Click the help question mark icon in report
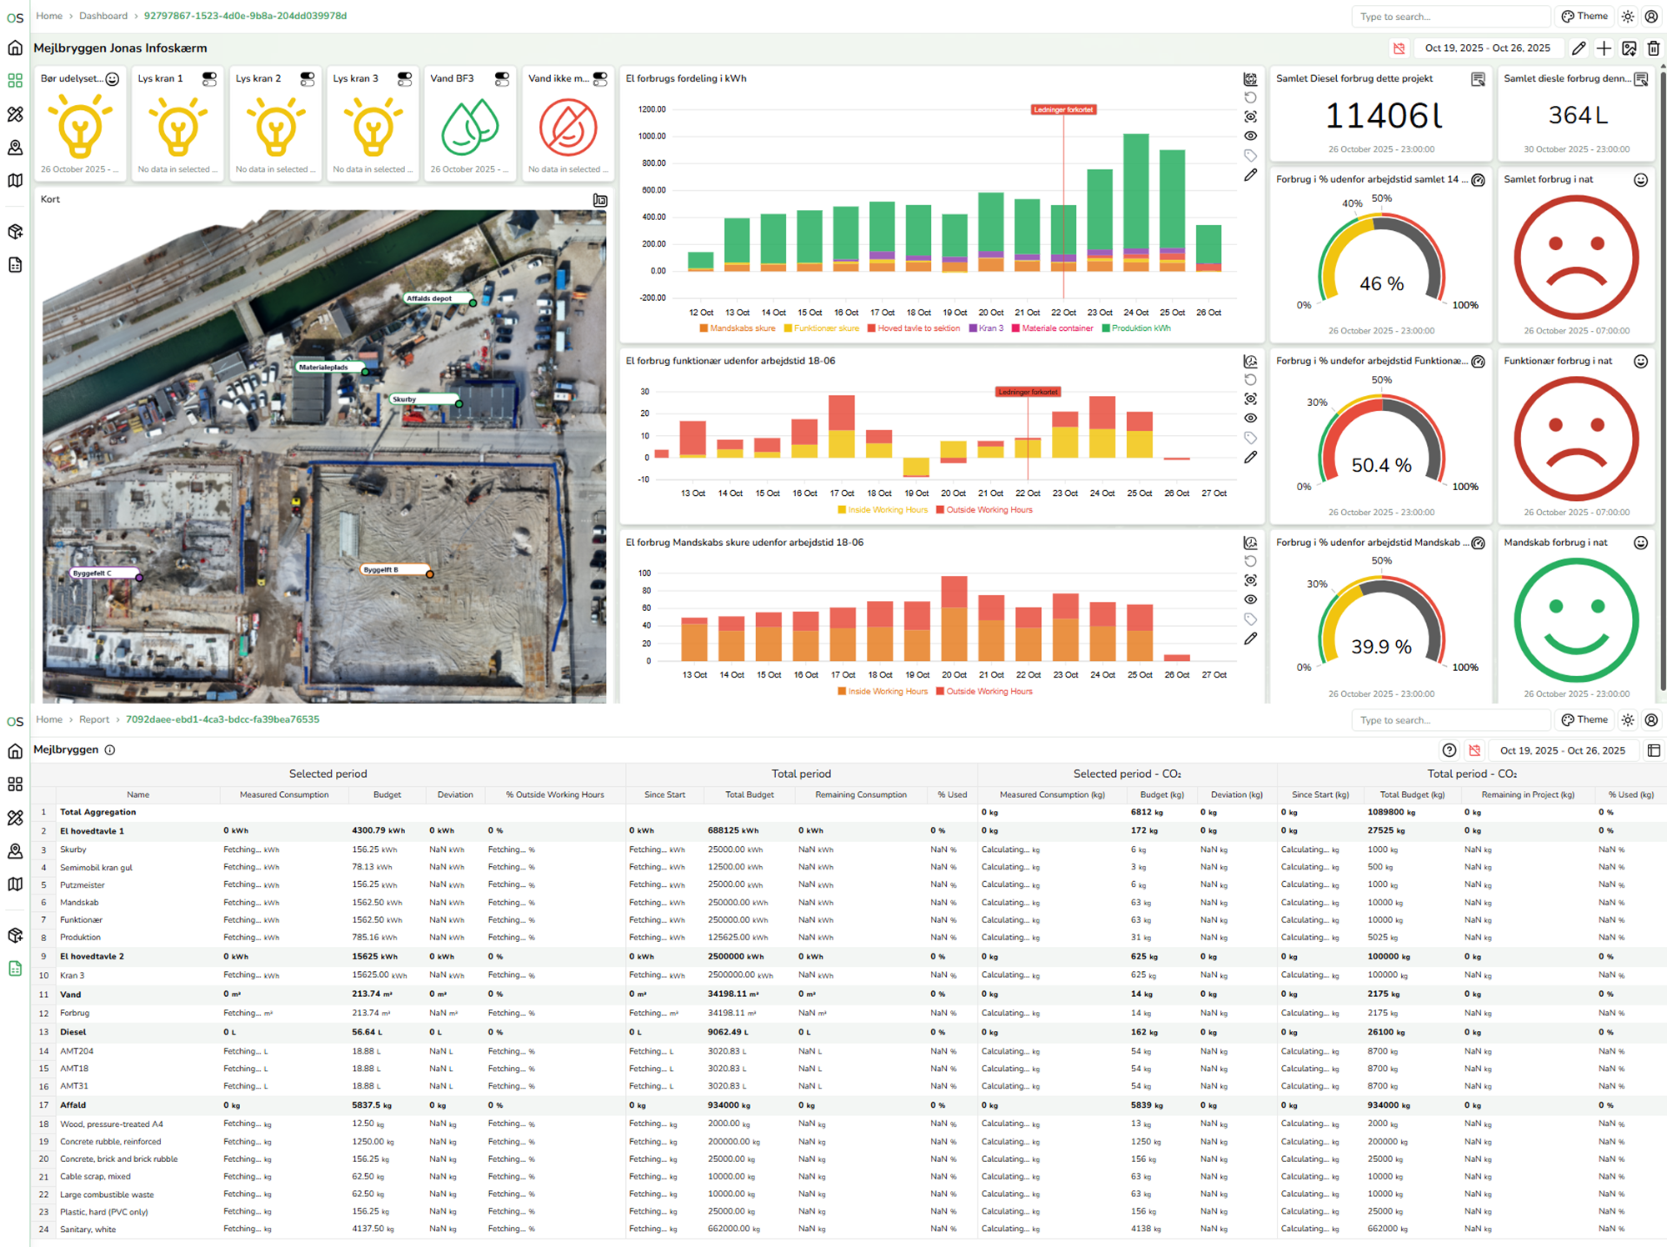This screenshot has width=1667, height=1247. 1449,750
